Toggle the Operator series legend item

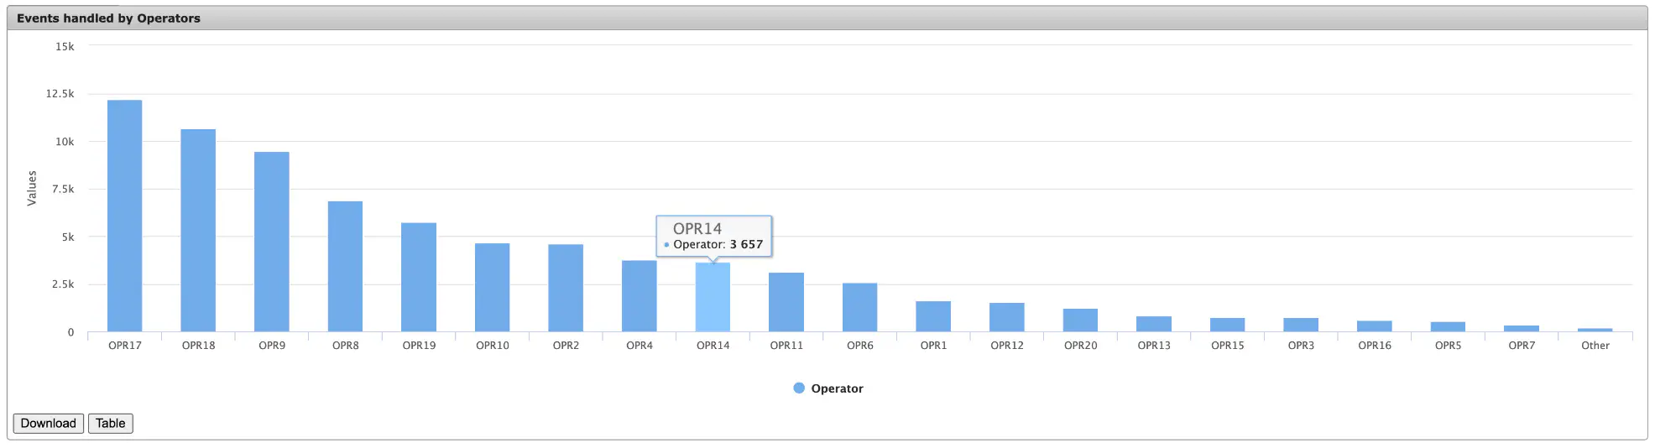pyautogui.click(x=828, y=388)
